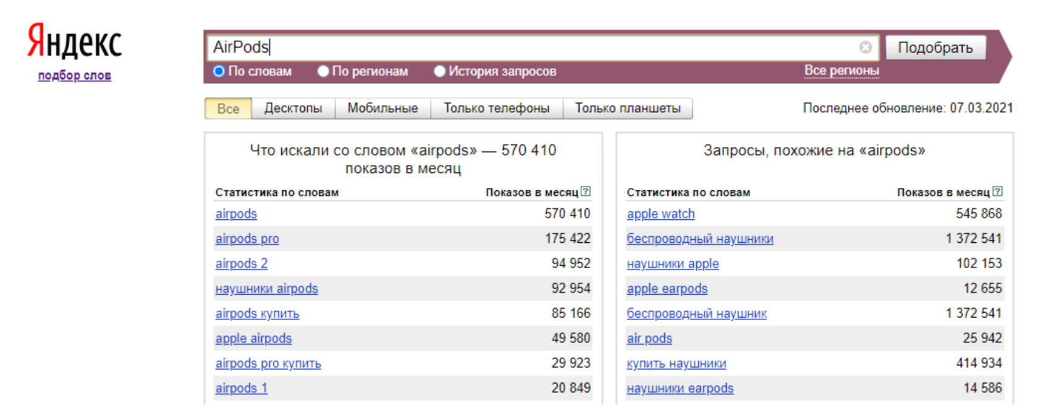Open the 'apple watch' similar query link
The width and height of the screenshot is (1038, 417).
tap(660, 214)
